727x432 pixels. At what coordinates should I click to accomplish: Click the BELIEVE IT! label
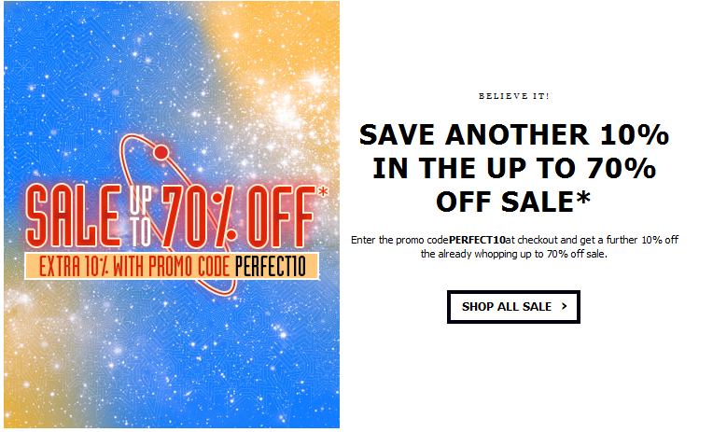coord(513,95)
